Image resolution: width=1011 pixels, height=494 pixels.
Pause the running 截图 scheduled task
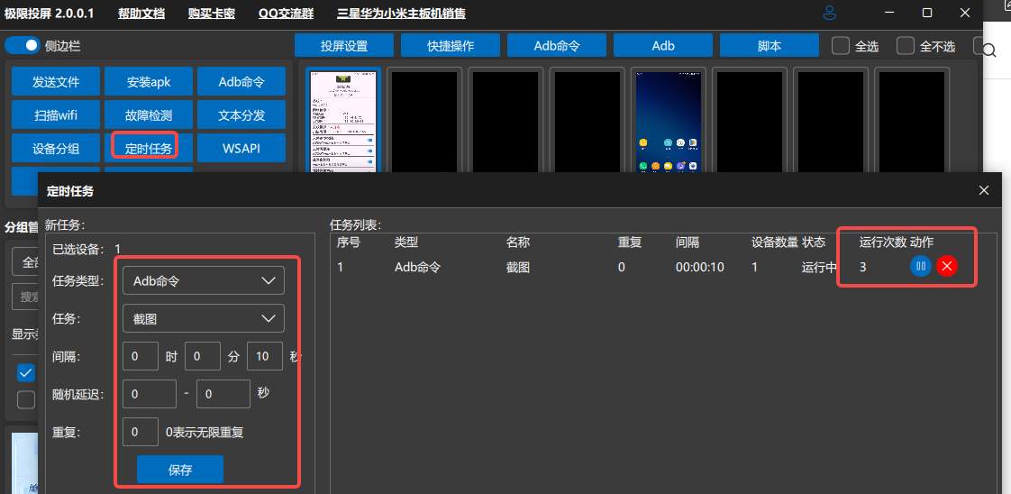pos(921,266)
